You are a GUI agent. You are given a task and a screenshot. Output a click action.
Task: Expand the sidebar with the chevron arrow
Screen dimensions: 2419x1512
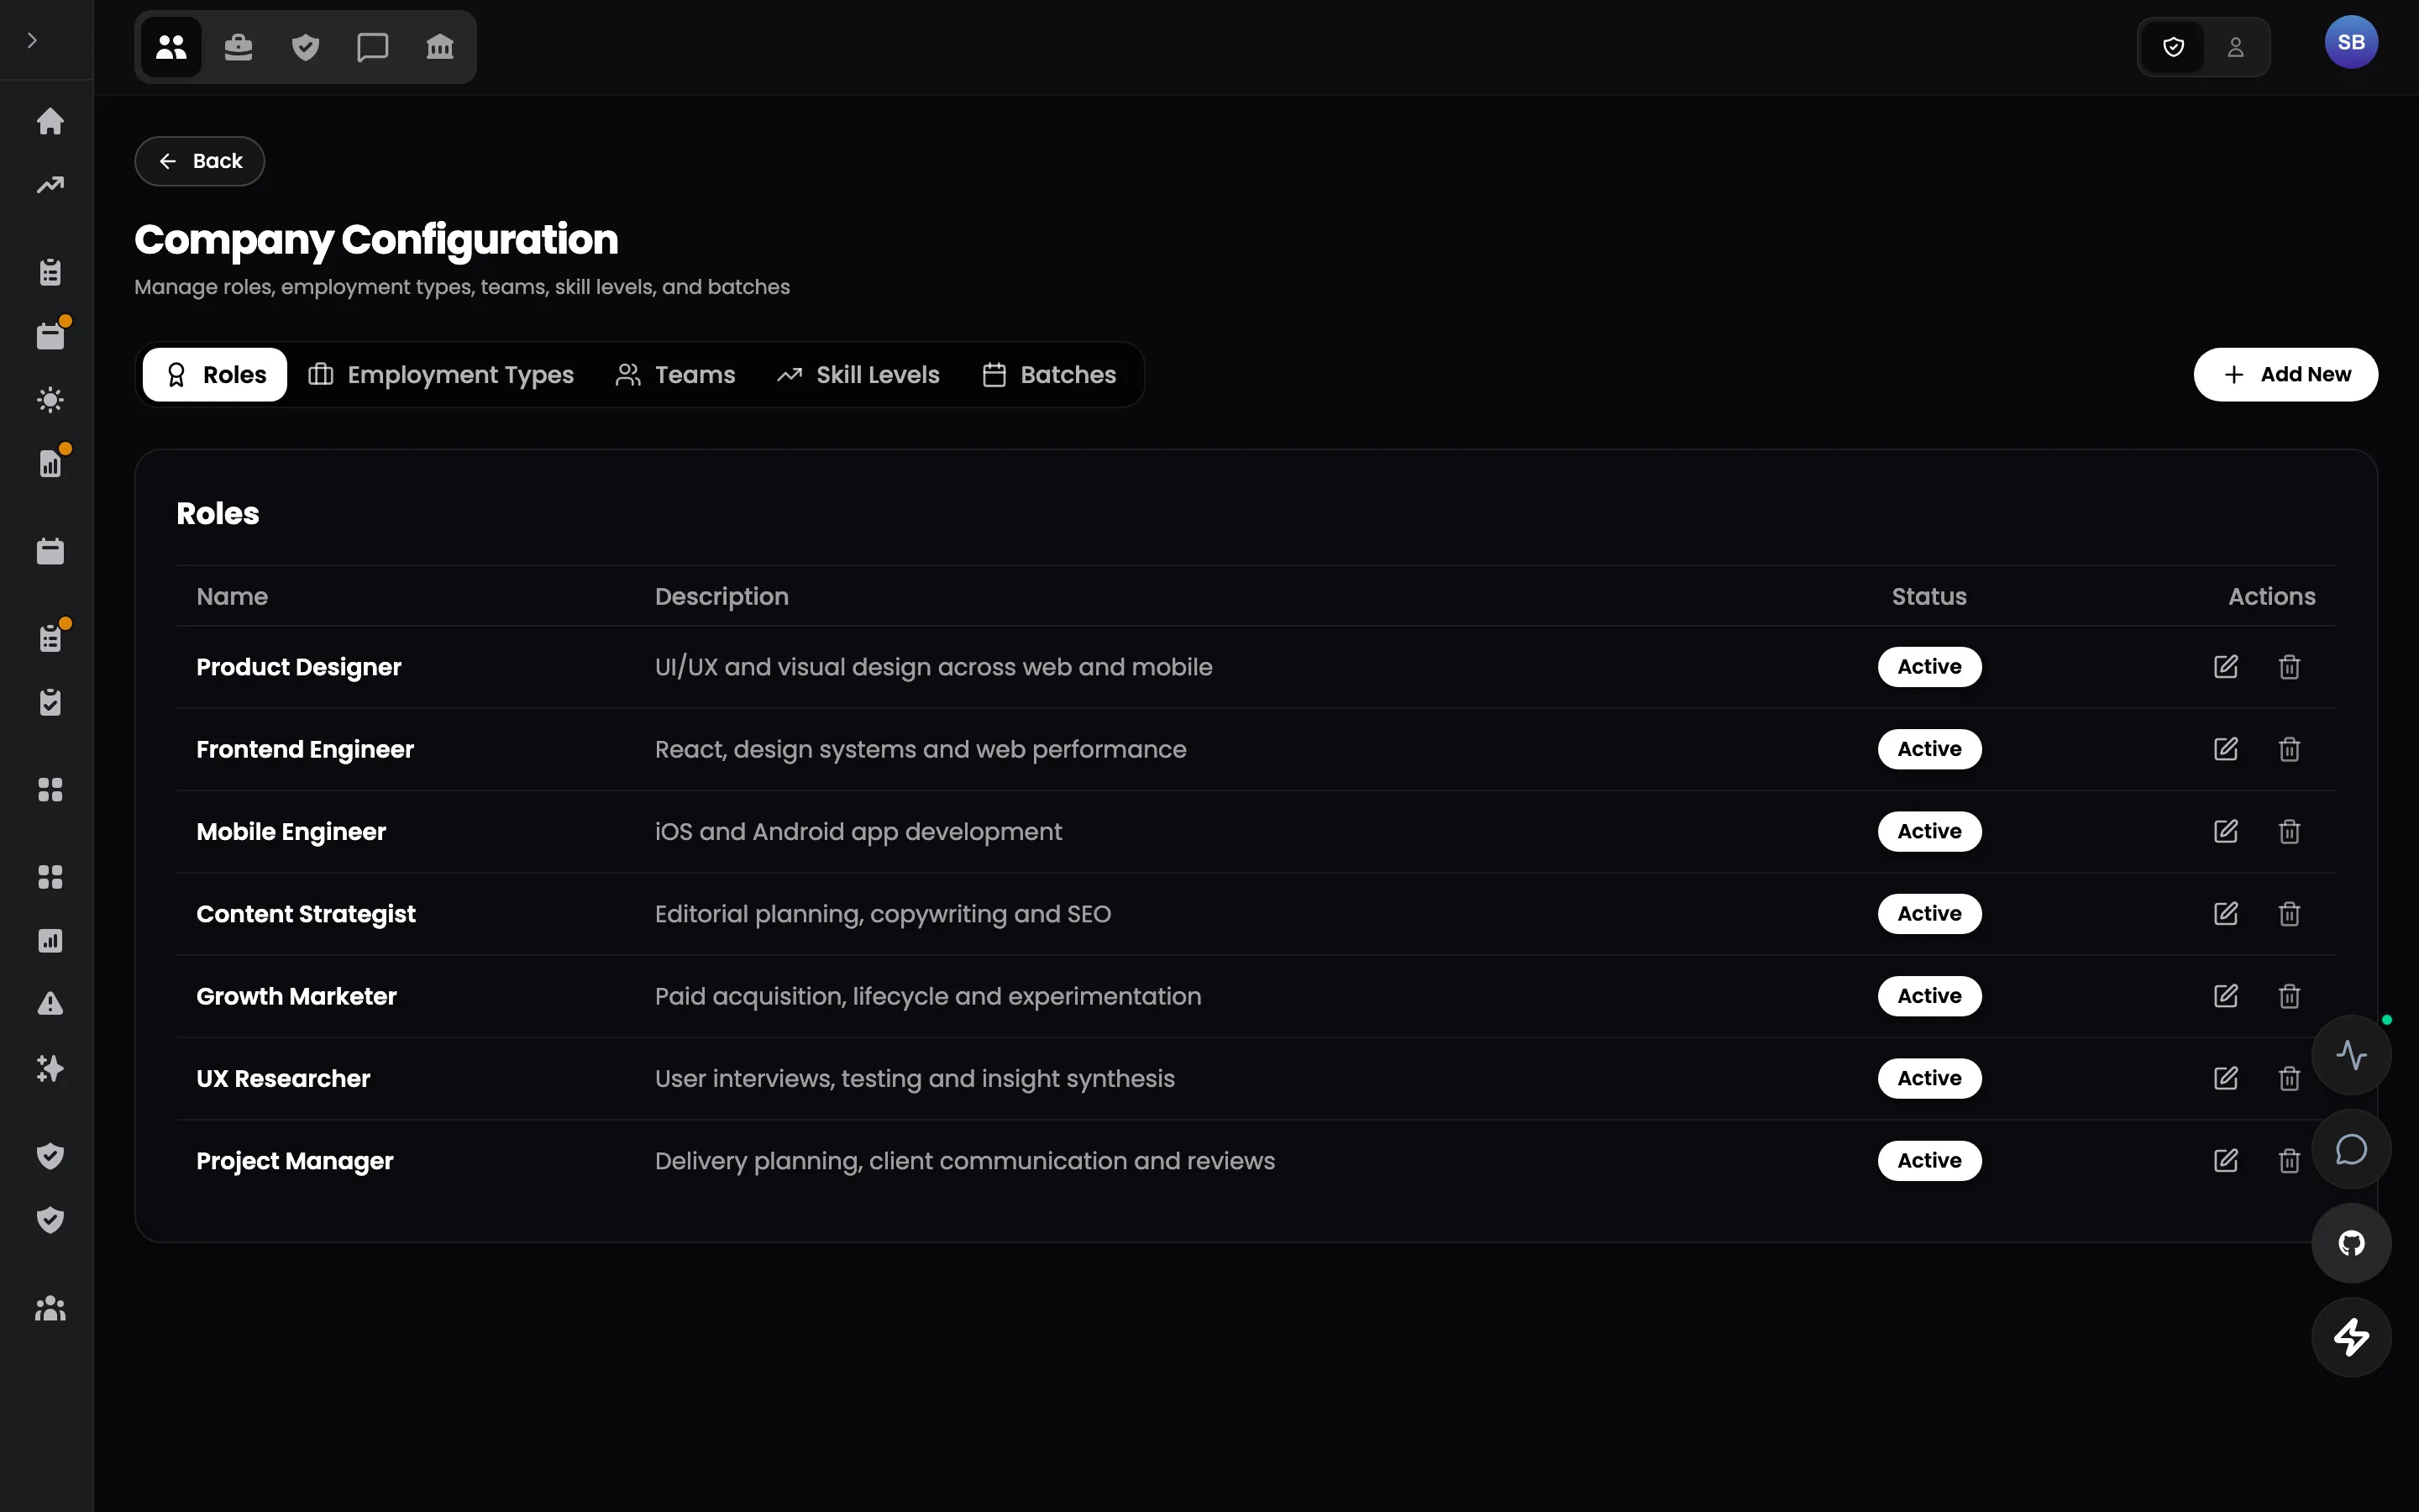coord(32,41)
